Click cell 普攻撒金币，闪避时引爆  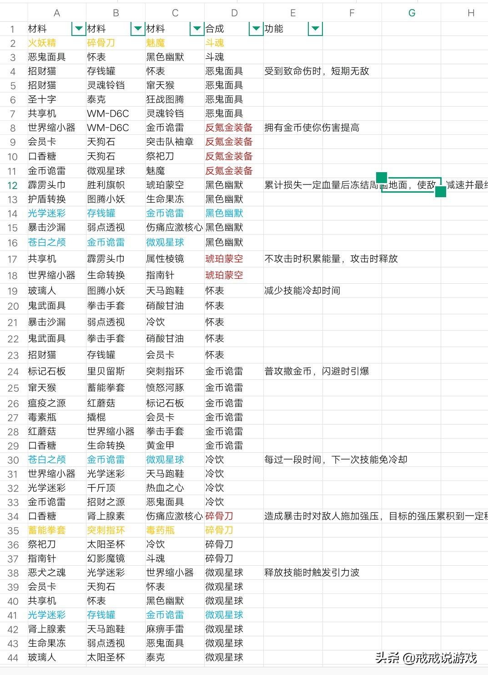[317, 371]
